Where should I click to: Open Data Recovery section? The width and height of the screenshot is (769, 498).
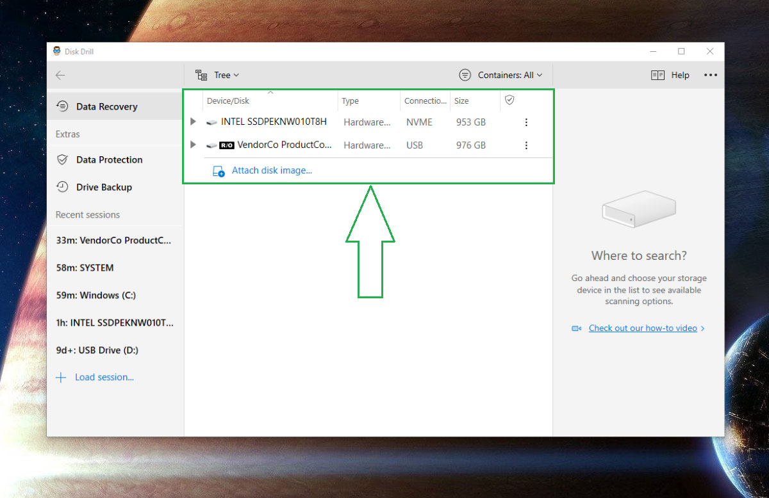click(115, 106)
